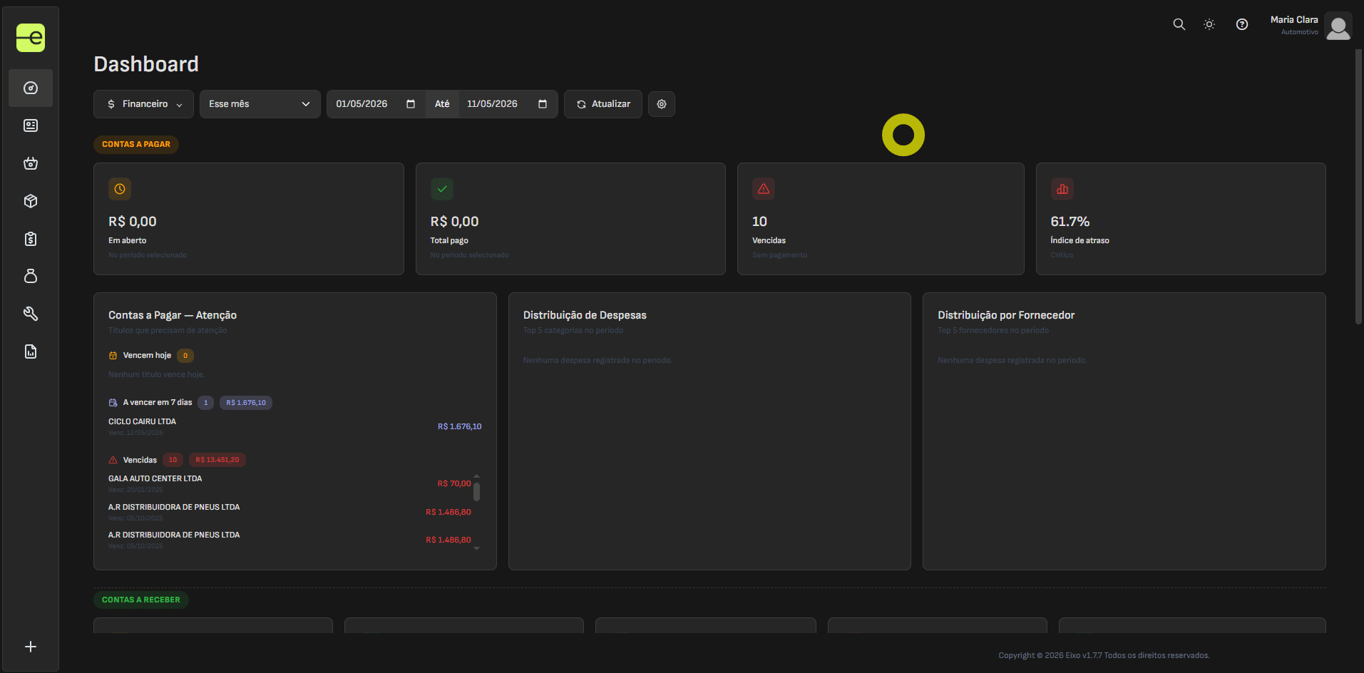
Task: Click the Até label between dates
Action: (442, 104)
